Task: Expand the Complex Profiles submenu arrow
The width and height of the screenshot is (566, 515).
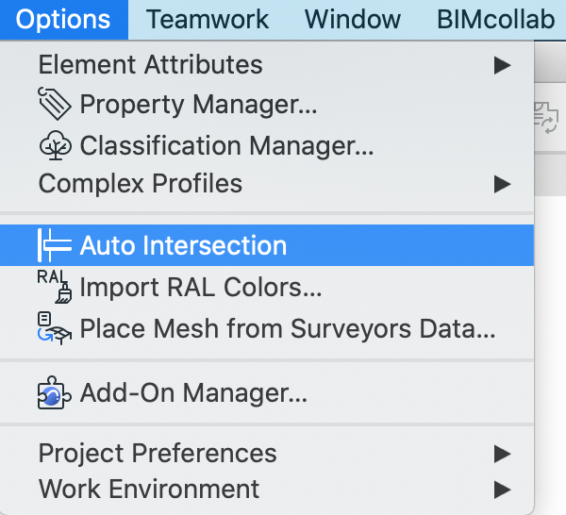Action: [502, 184]
